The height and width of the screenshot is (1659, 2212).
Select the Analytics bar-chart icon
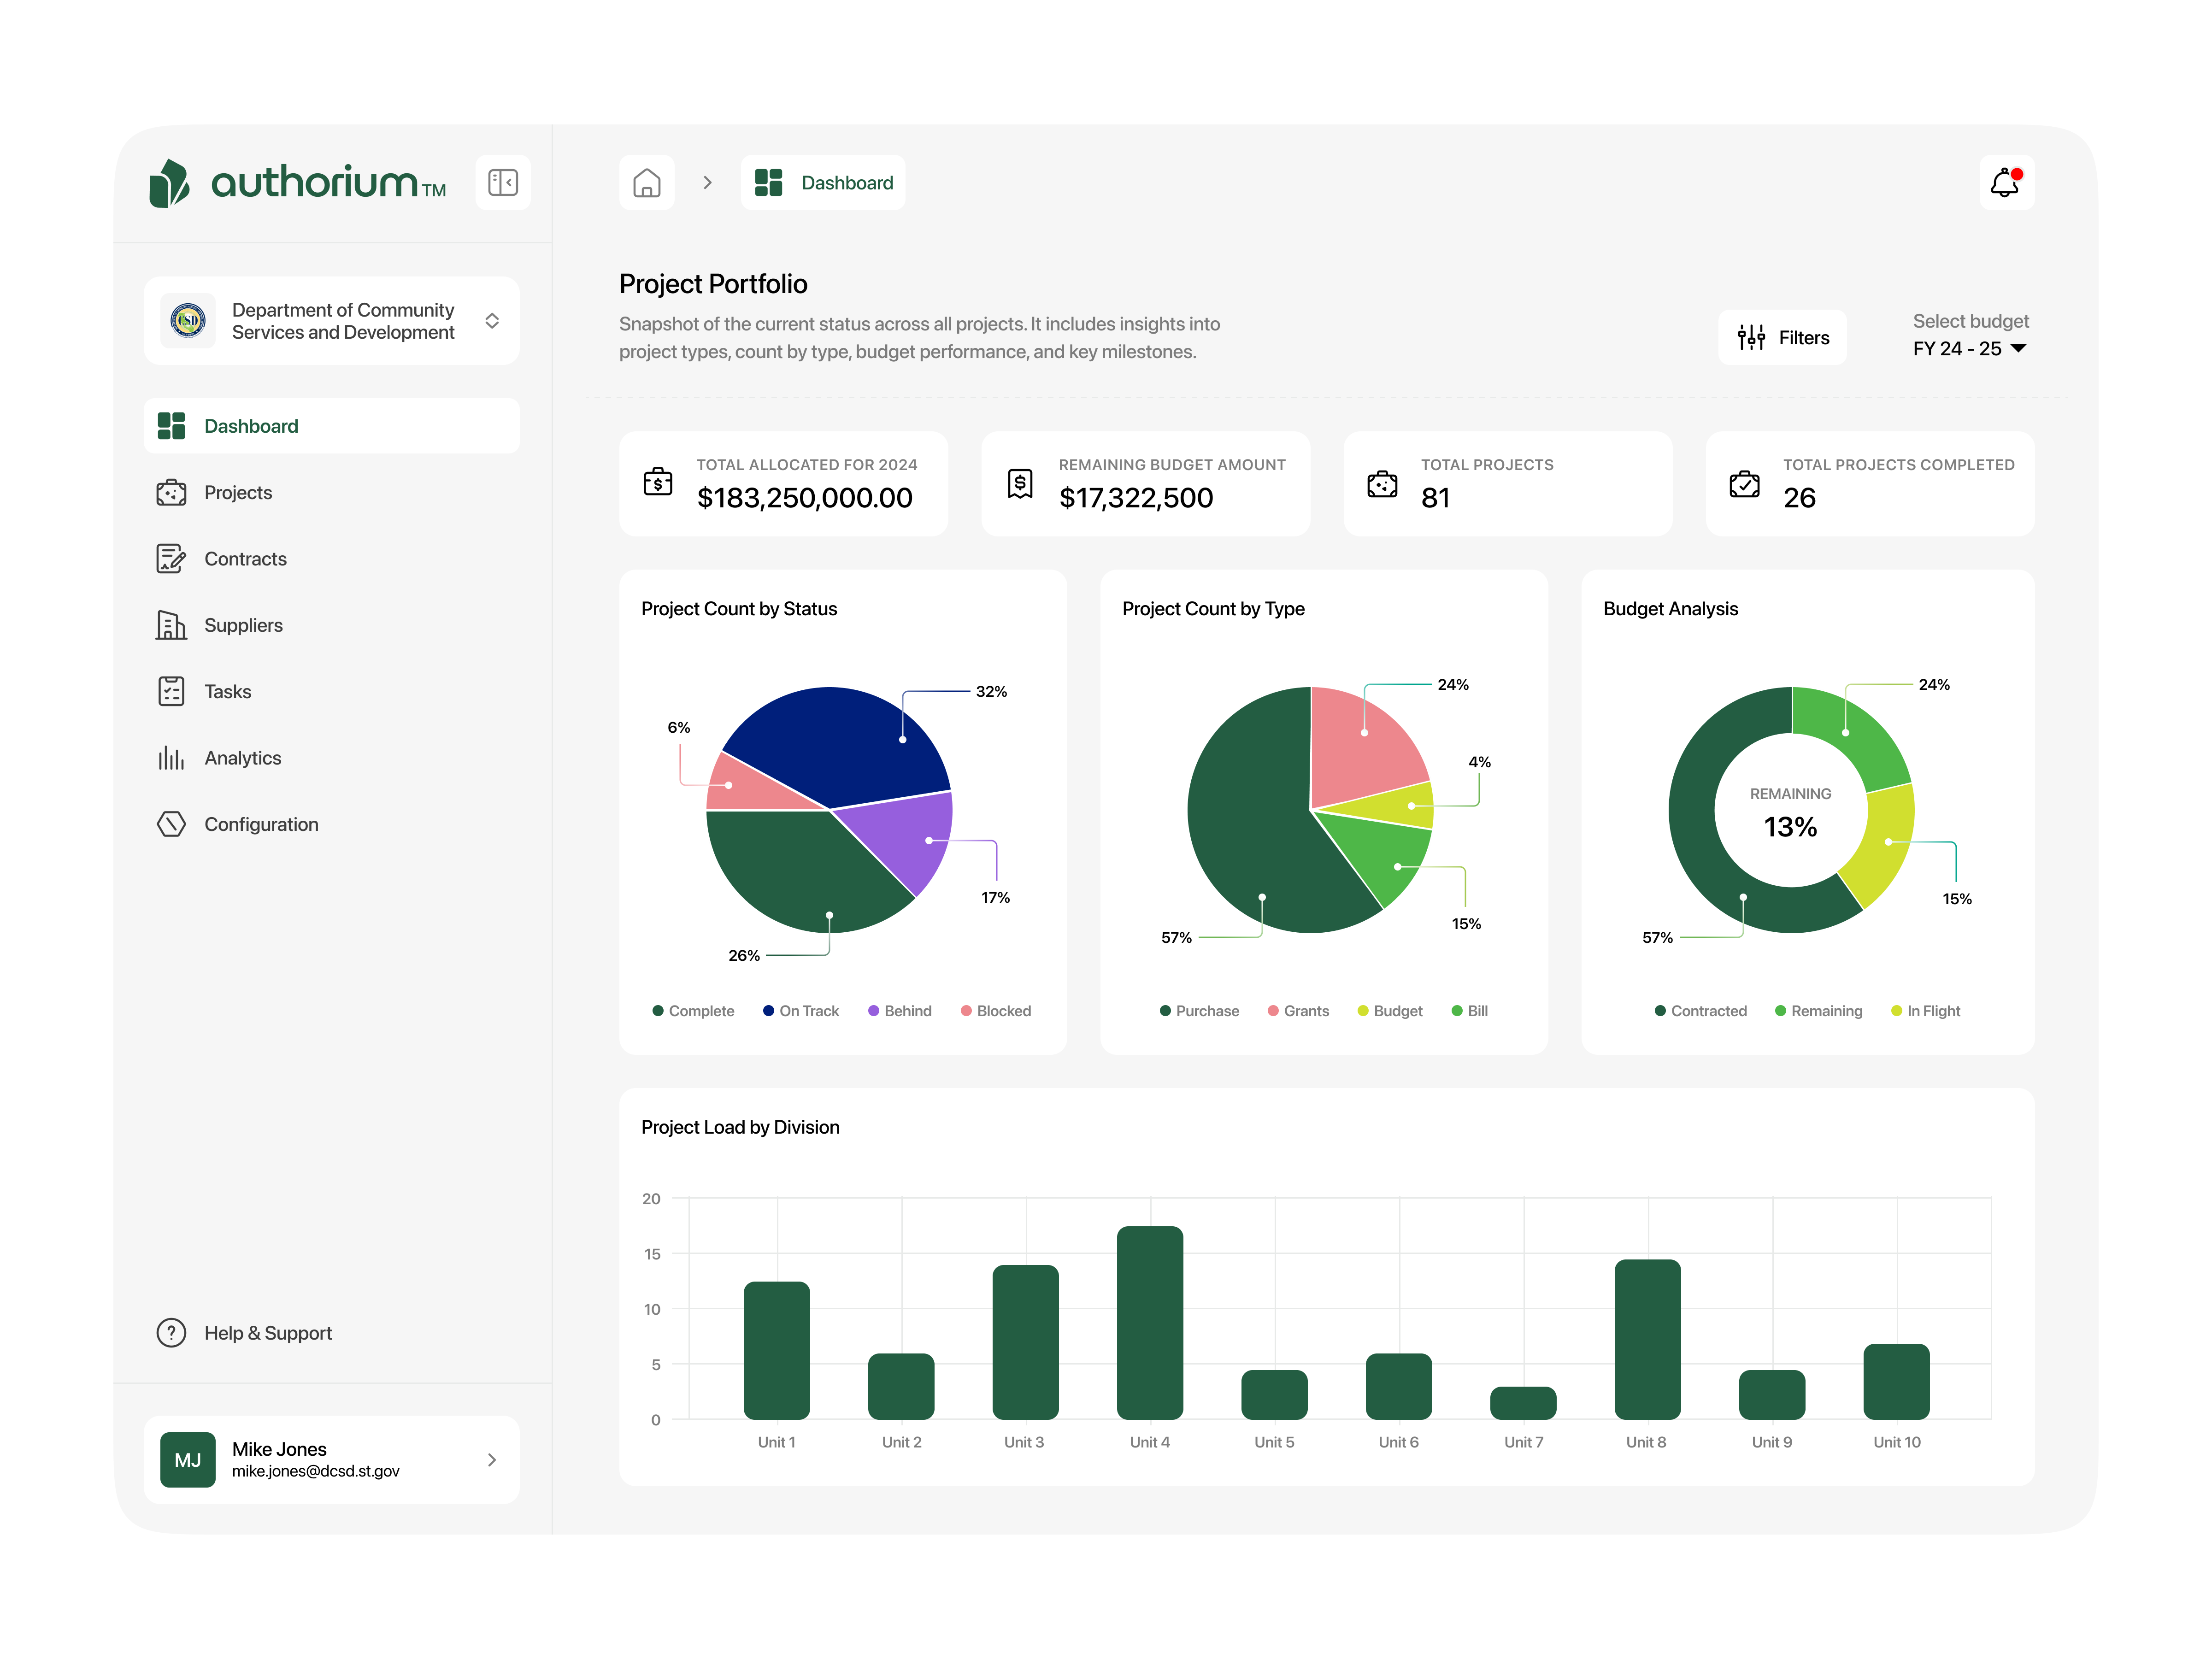click(171, 757)
